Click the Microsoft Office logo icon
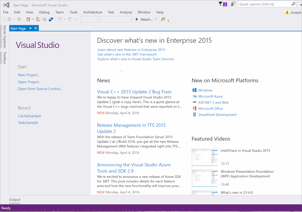The height and width of the screenshot is (212, 302). click(195, 108)
